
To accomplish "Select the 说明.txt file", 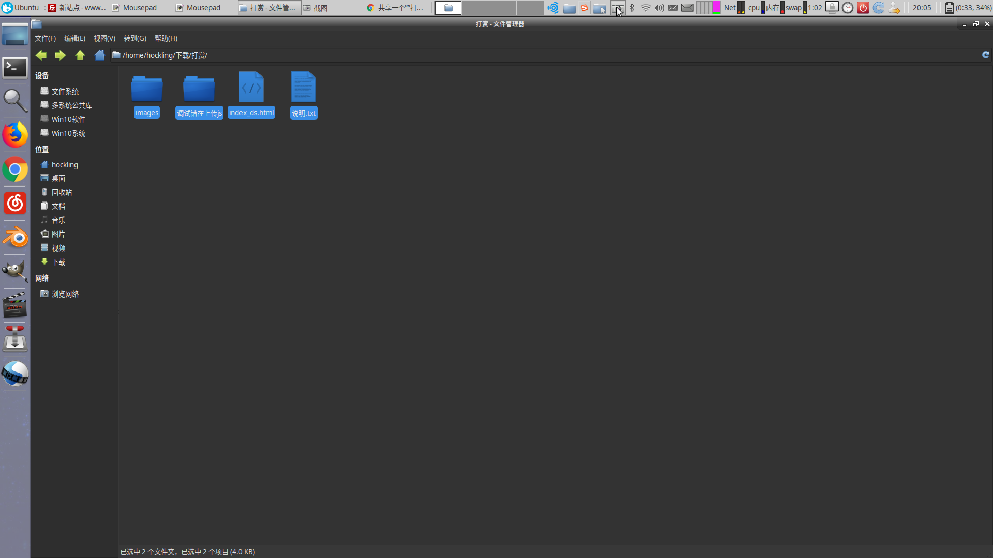I will click(304, 96).
